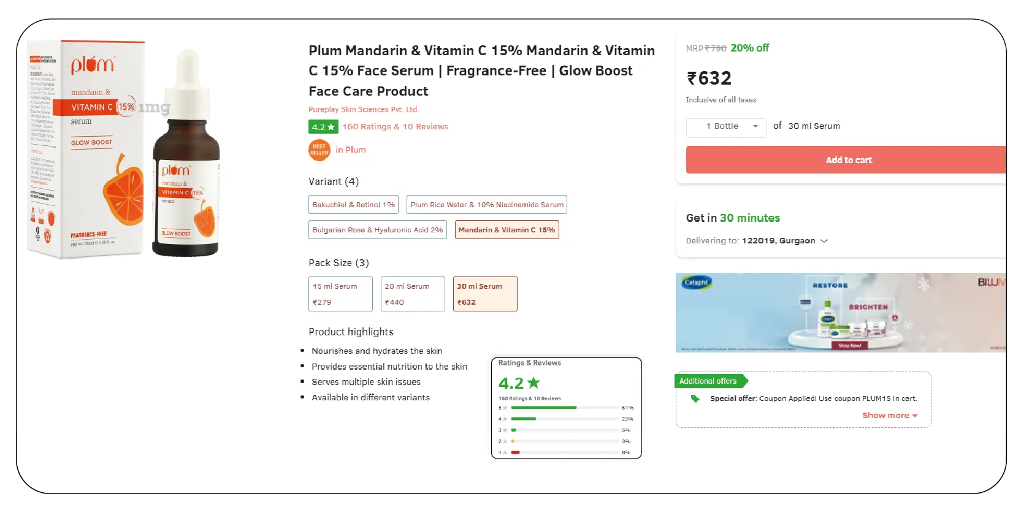Viewport: 1021px width, 507px height.
Task: Click the Plum logo on the serum box
Action: coord(93,65)
